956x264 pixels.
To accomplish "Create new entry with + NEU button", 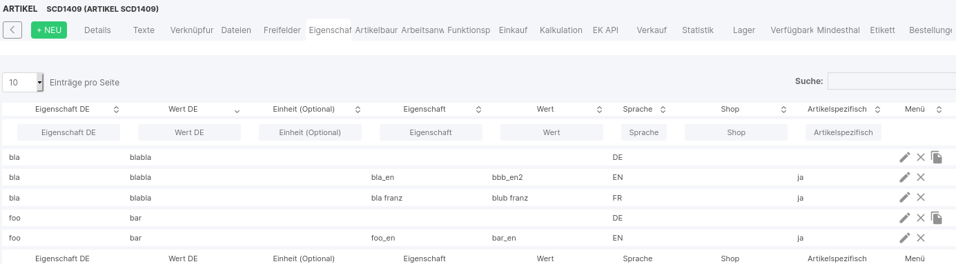I will tap(49, 30).
